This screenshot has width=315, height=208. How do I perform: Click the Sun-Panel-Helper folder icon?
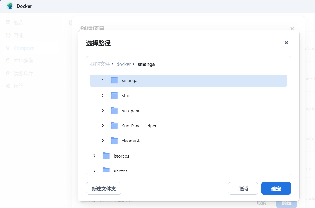114,126
